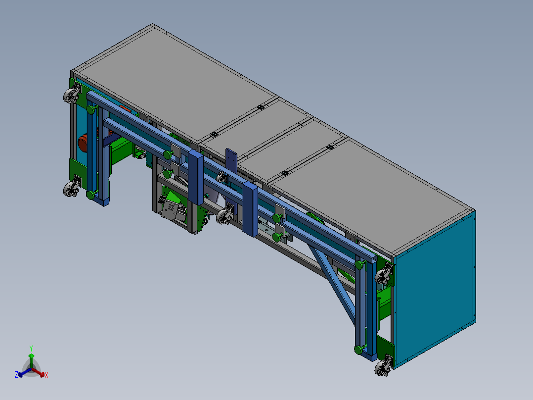Select the orange motor in the model

click(83, 143)
